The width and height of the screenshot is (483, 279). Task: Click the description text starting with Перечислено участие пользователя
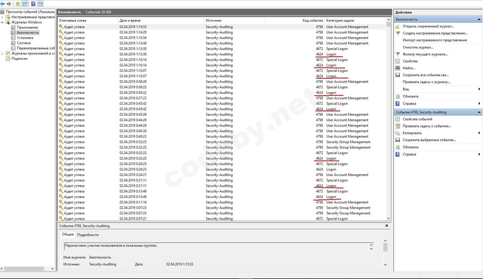pyautogui.click(x=111, y=246)
